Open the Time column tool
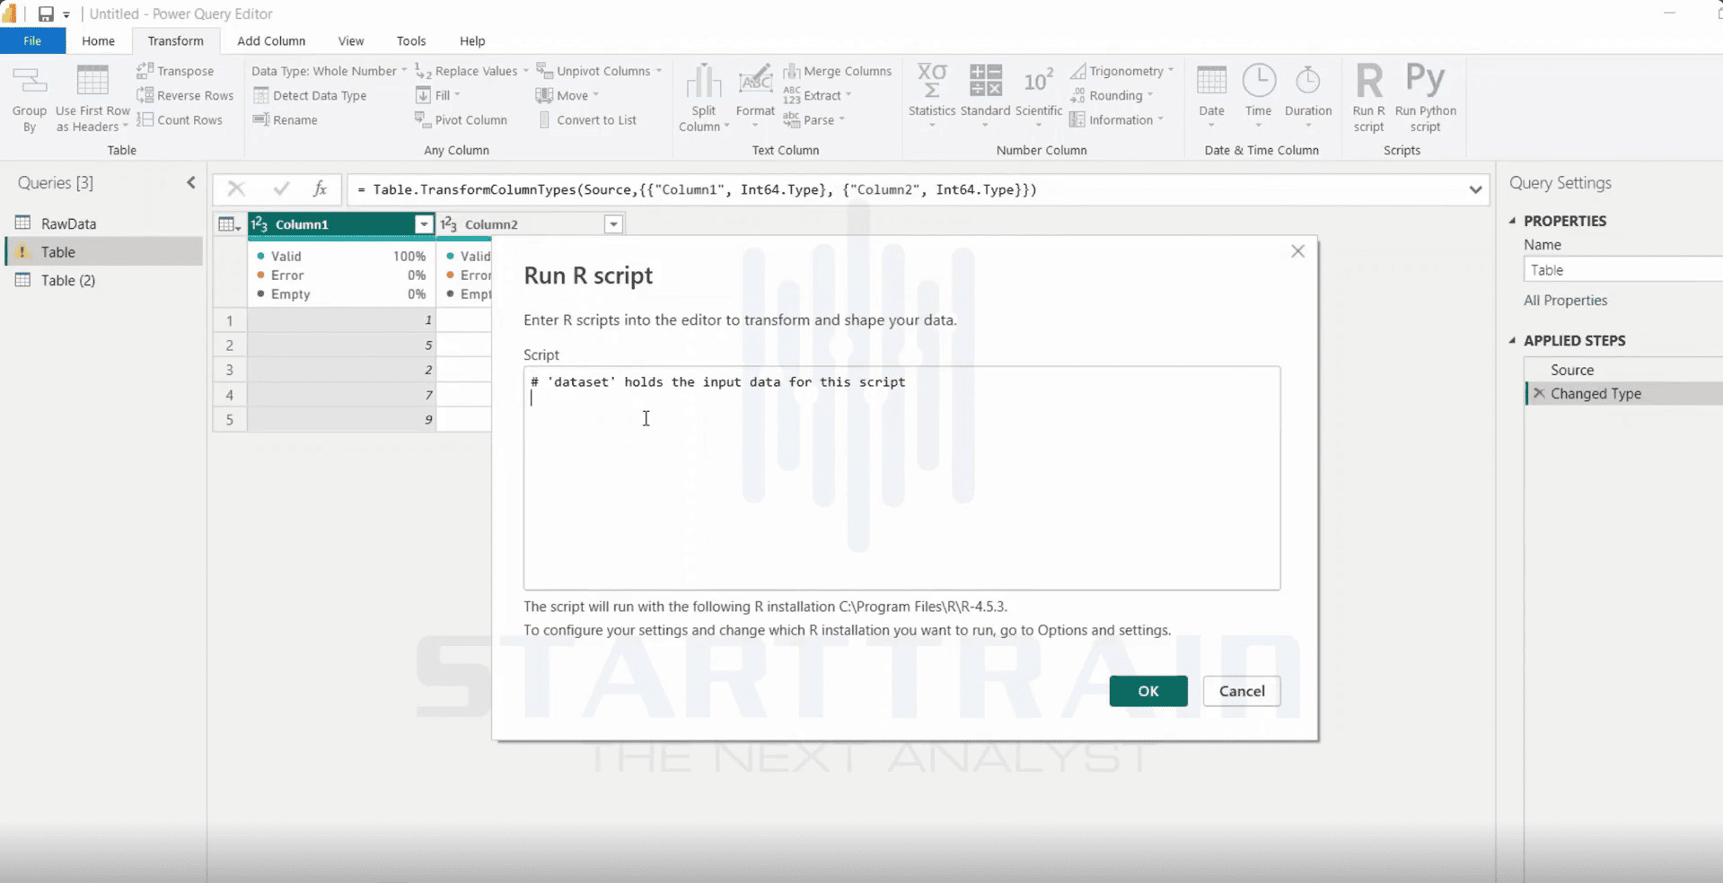 click(1258, 95)
